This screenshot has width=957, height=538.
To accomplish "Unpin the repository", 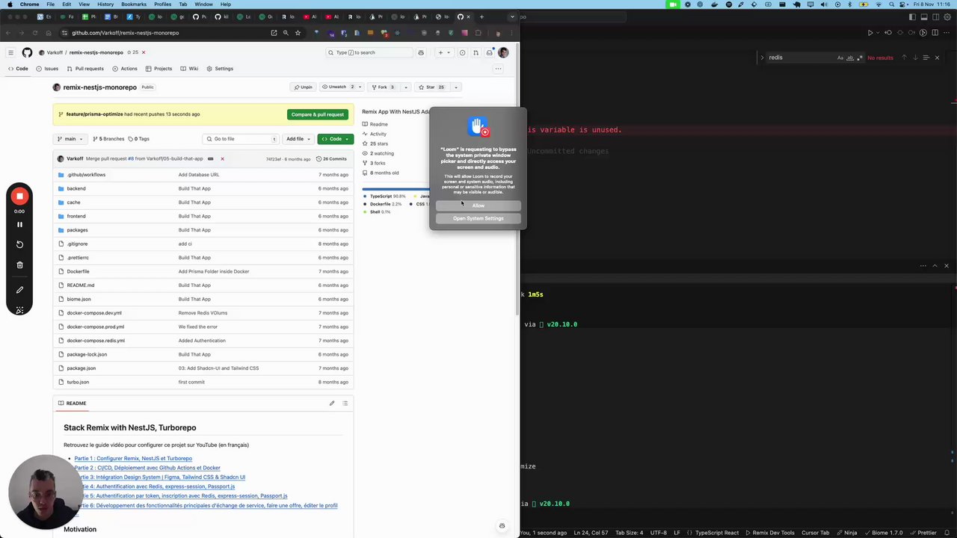I will (x=303, y=87).
